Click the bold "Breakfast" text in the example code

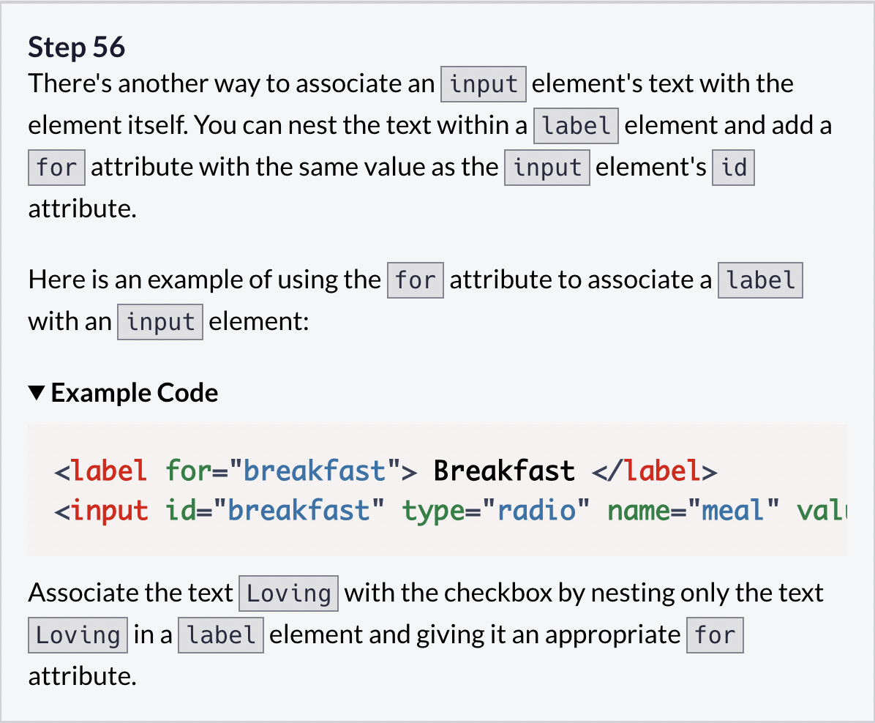click(504, 471)
